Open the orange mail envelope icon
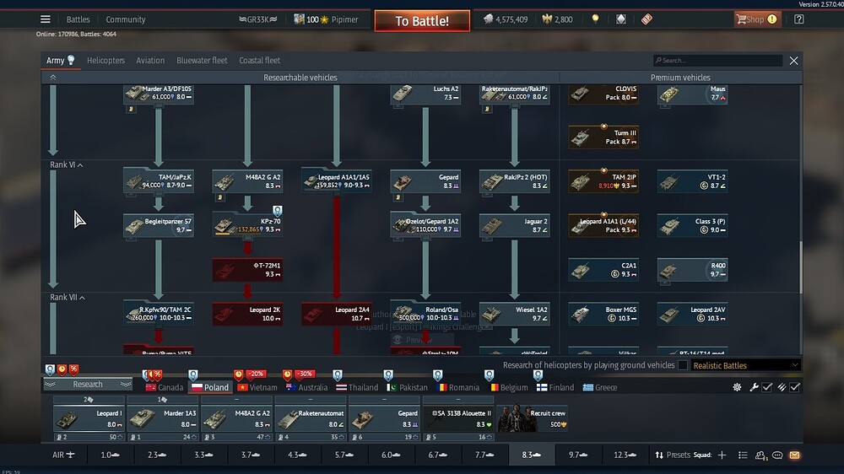The width and height of the screenshot is (844, 474). [x=794, y=455]
